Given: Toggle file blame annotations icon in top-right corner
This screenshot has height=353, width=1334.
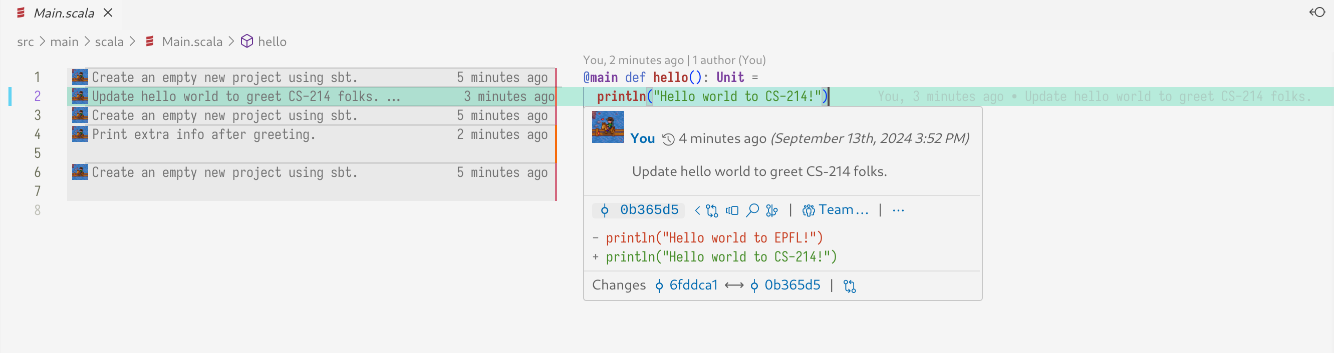Looking at the screenshot, I should [1316, 12].
